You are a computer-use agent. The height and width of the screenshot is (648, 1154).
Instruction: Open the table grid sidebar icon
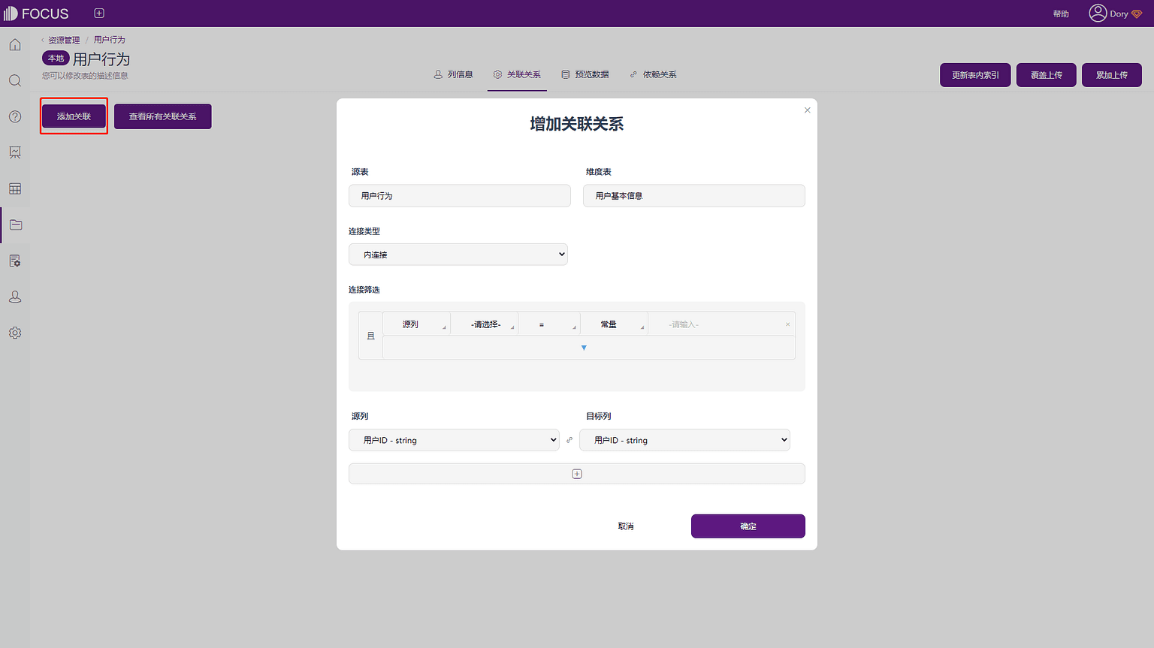coord(15,188)
